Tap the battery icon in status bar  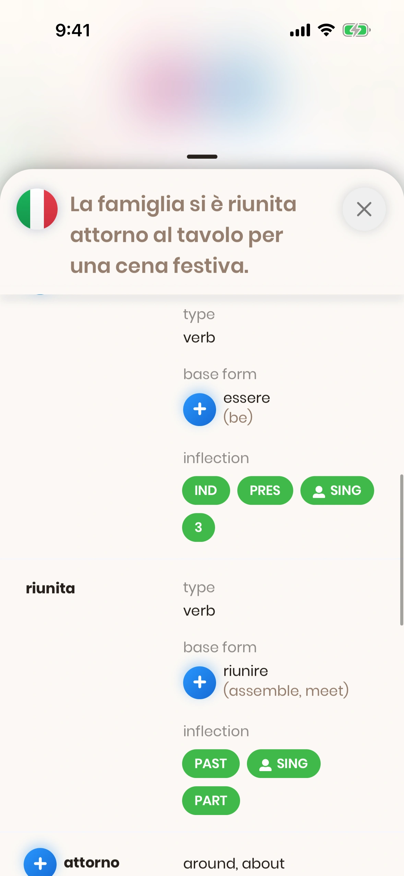pos(356,30)
